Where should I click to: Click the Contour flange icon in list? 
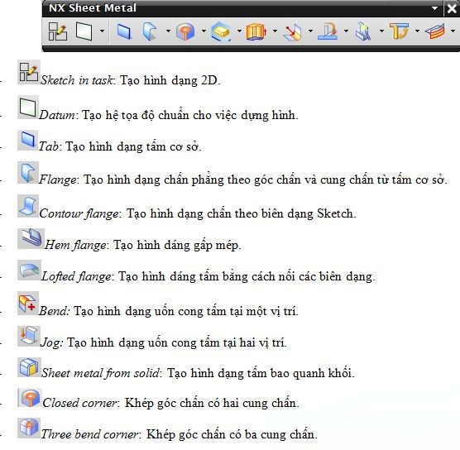pos(28,206)
